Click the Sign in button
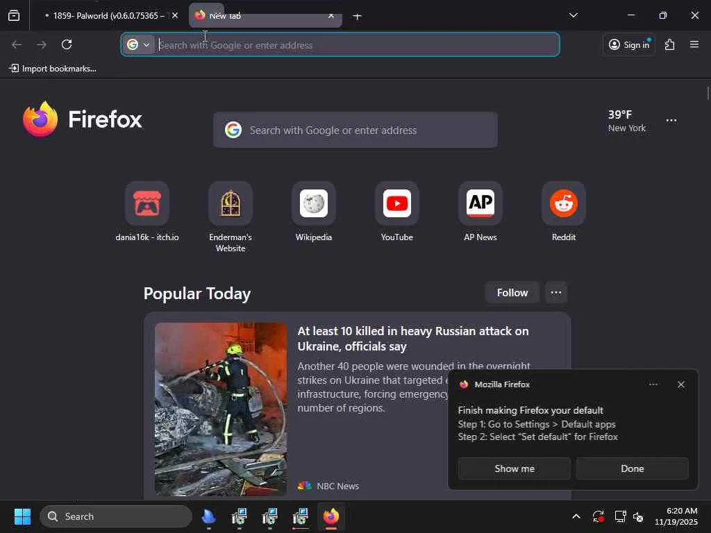The image size is (711, 533). pos(629,44)
